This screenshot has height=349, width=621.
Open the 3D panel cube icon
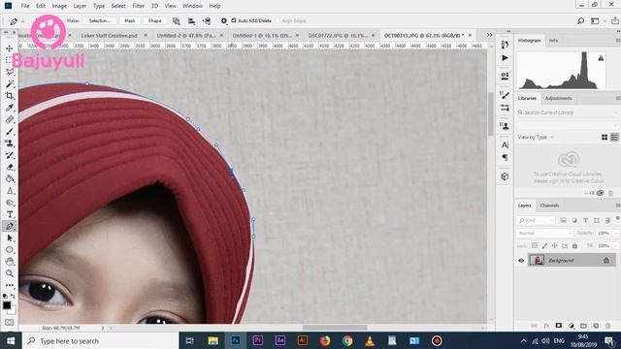pos(505,176)
